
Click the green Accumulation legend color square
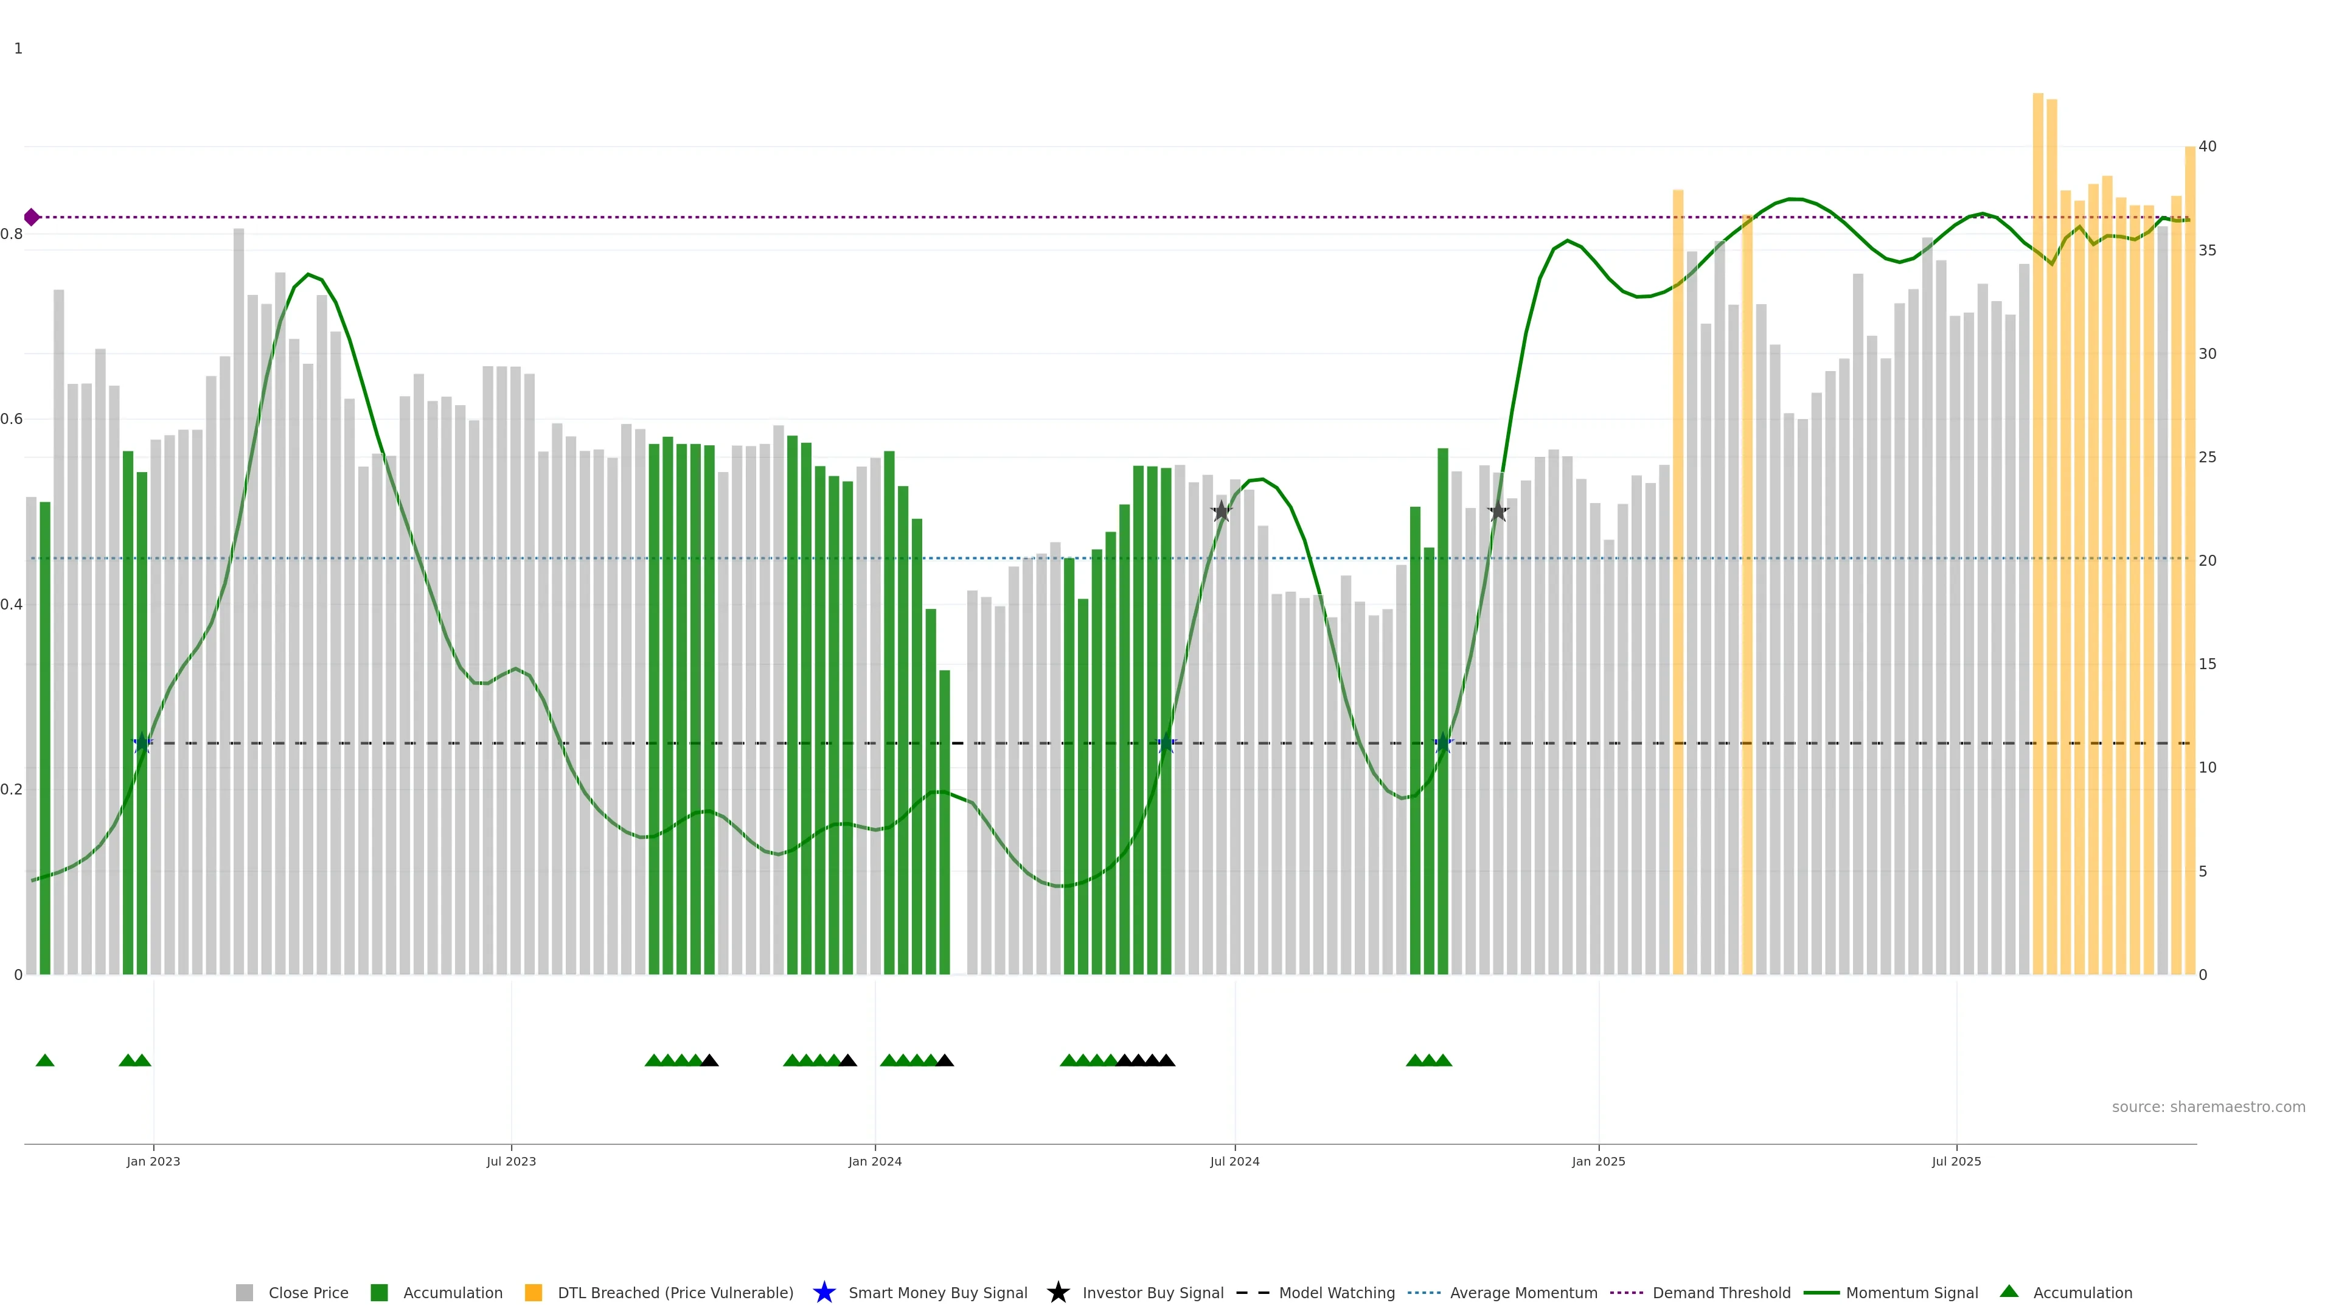point(379,1293)
